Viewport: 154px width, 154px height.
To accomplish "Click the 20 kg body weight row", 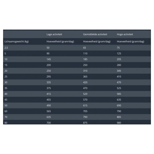I will (x=77, y=71).
